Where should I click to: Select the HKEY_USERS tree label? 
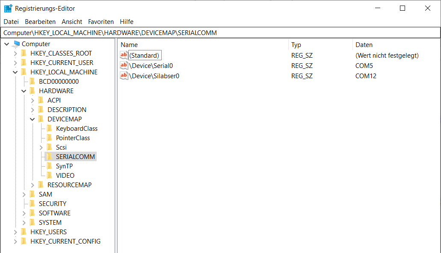pos(49,232)
